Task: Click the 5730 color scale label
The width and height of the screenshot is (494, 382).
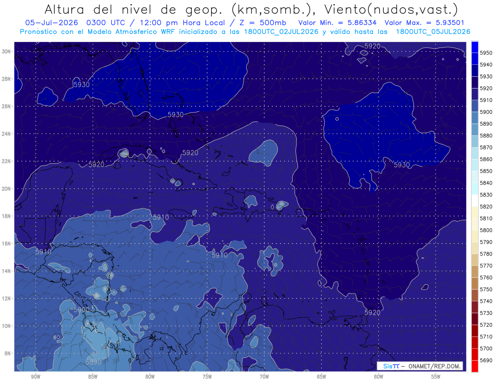Action: coord(487,313)
